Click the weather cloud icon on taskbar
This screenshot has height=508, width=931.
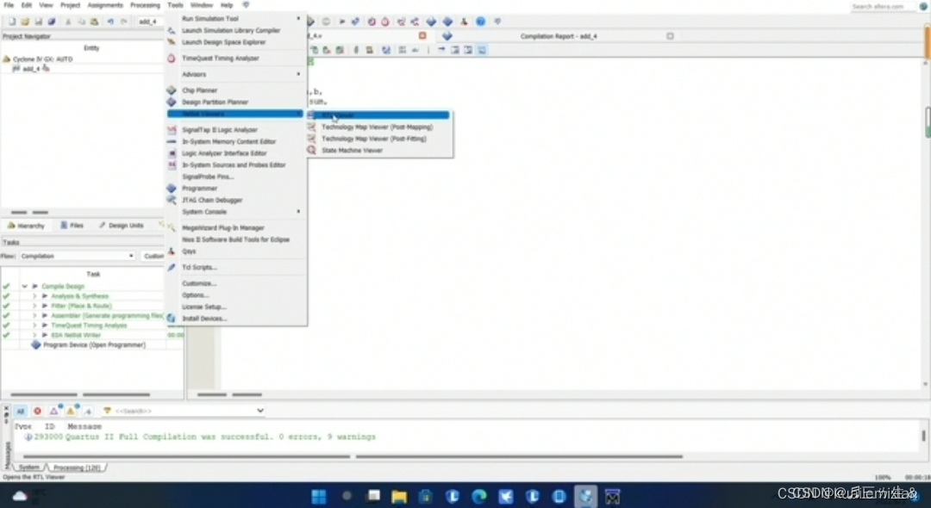point(20,496)
